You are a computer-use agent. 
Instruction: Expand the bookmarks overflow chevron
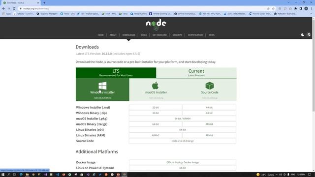click(311, 14)
